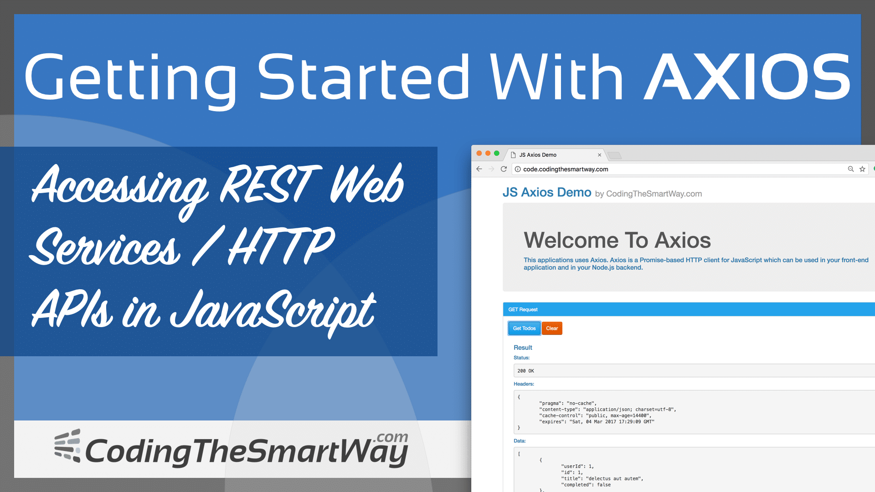The width and height of the screenshot is (875, 492).
Task: Click the Clear button
Action: click(x=552, y=328)
